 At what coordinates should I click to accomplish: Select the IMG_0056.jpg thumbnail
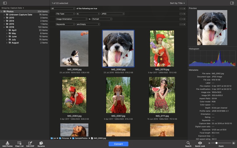click(x=74, y=49)
